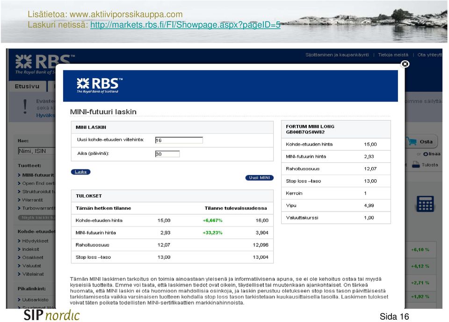Expand the Osakkeet sidebar item
This screenshot has width=449, height=322.
31,257
